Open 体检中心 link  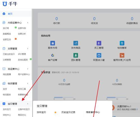(x=7, y=115)
